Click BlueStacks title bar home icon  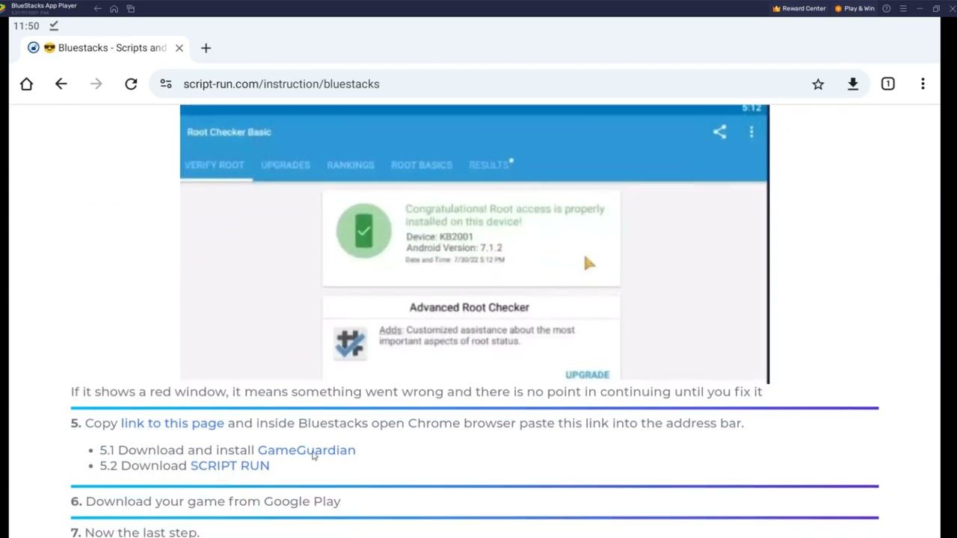coord(114,9)
